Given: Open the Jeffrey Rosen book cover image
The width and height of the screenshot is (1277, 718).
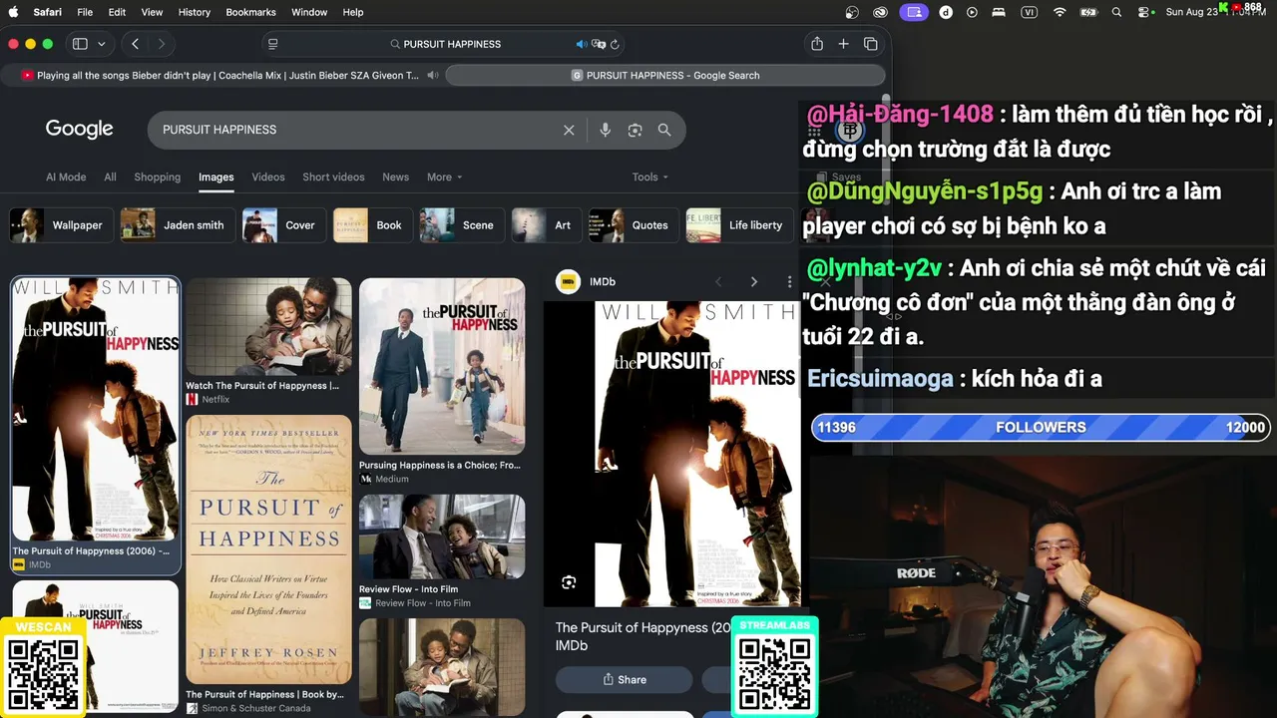Looking at the screenshot, I should coord(268,549).
